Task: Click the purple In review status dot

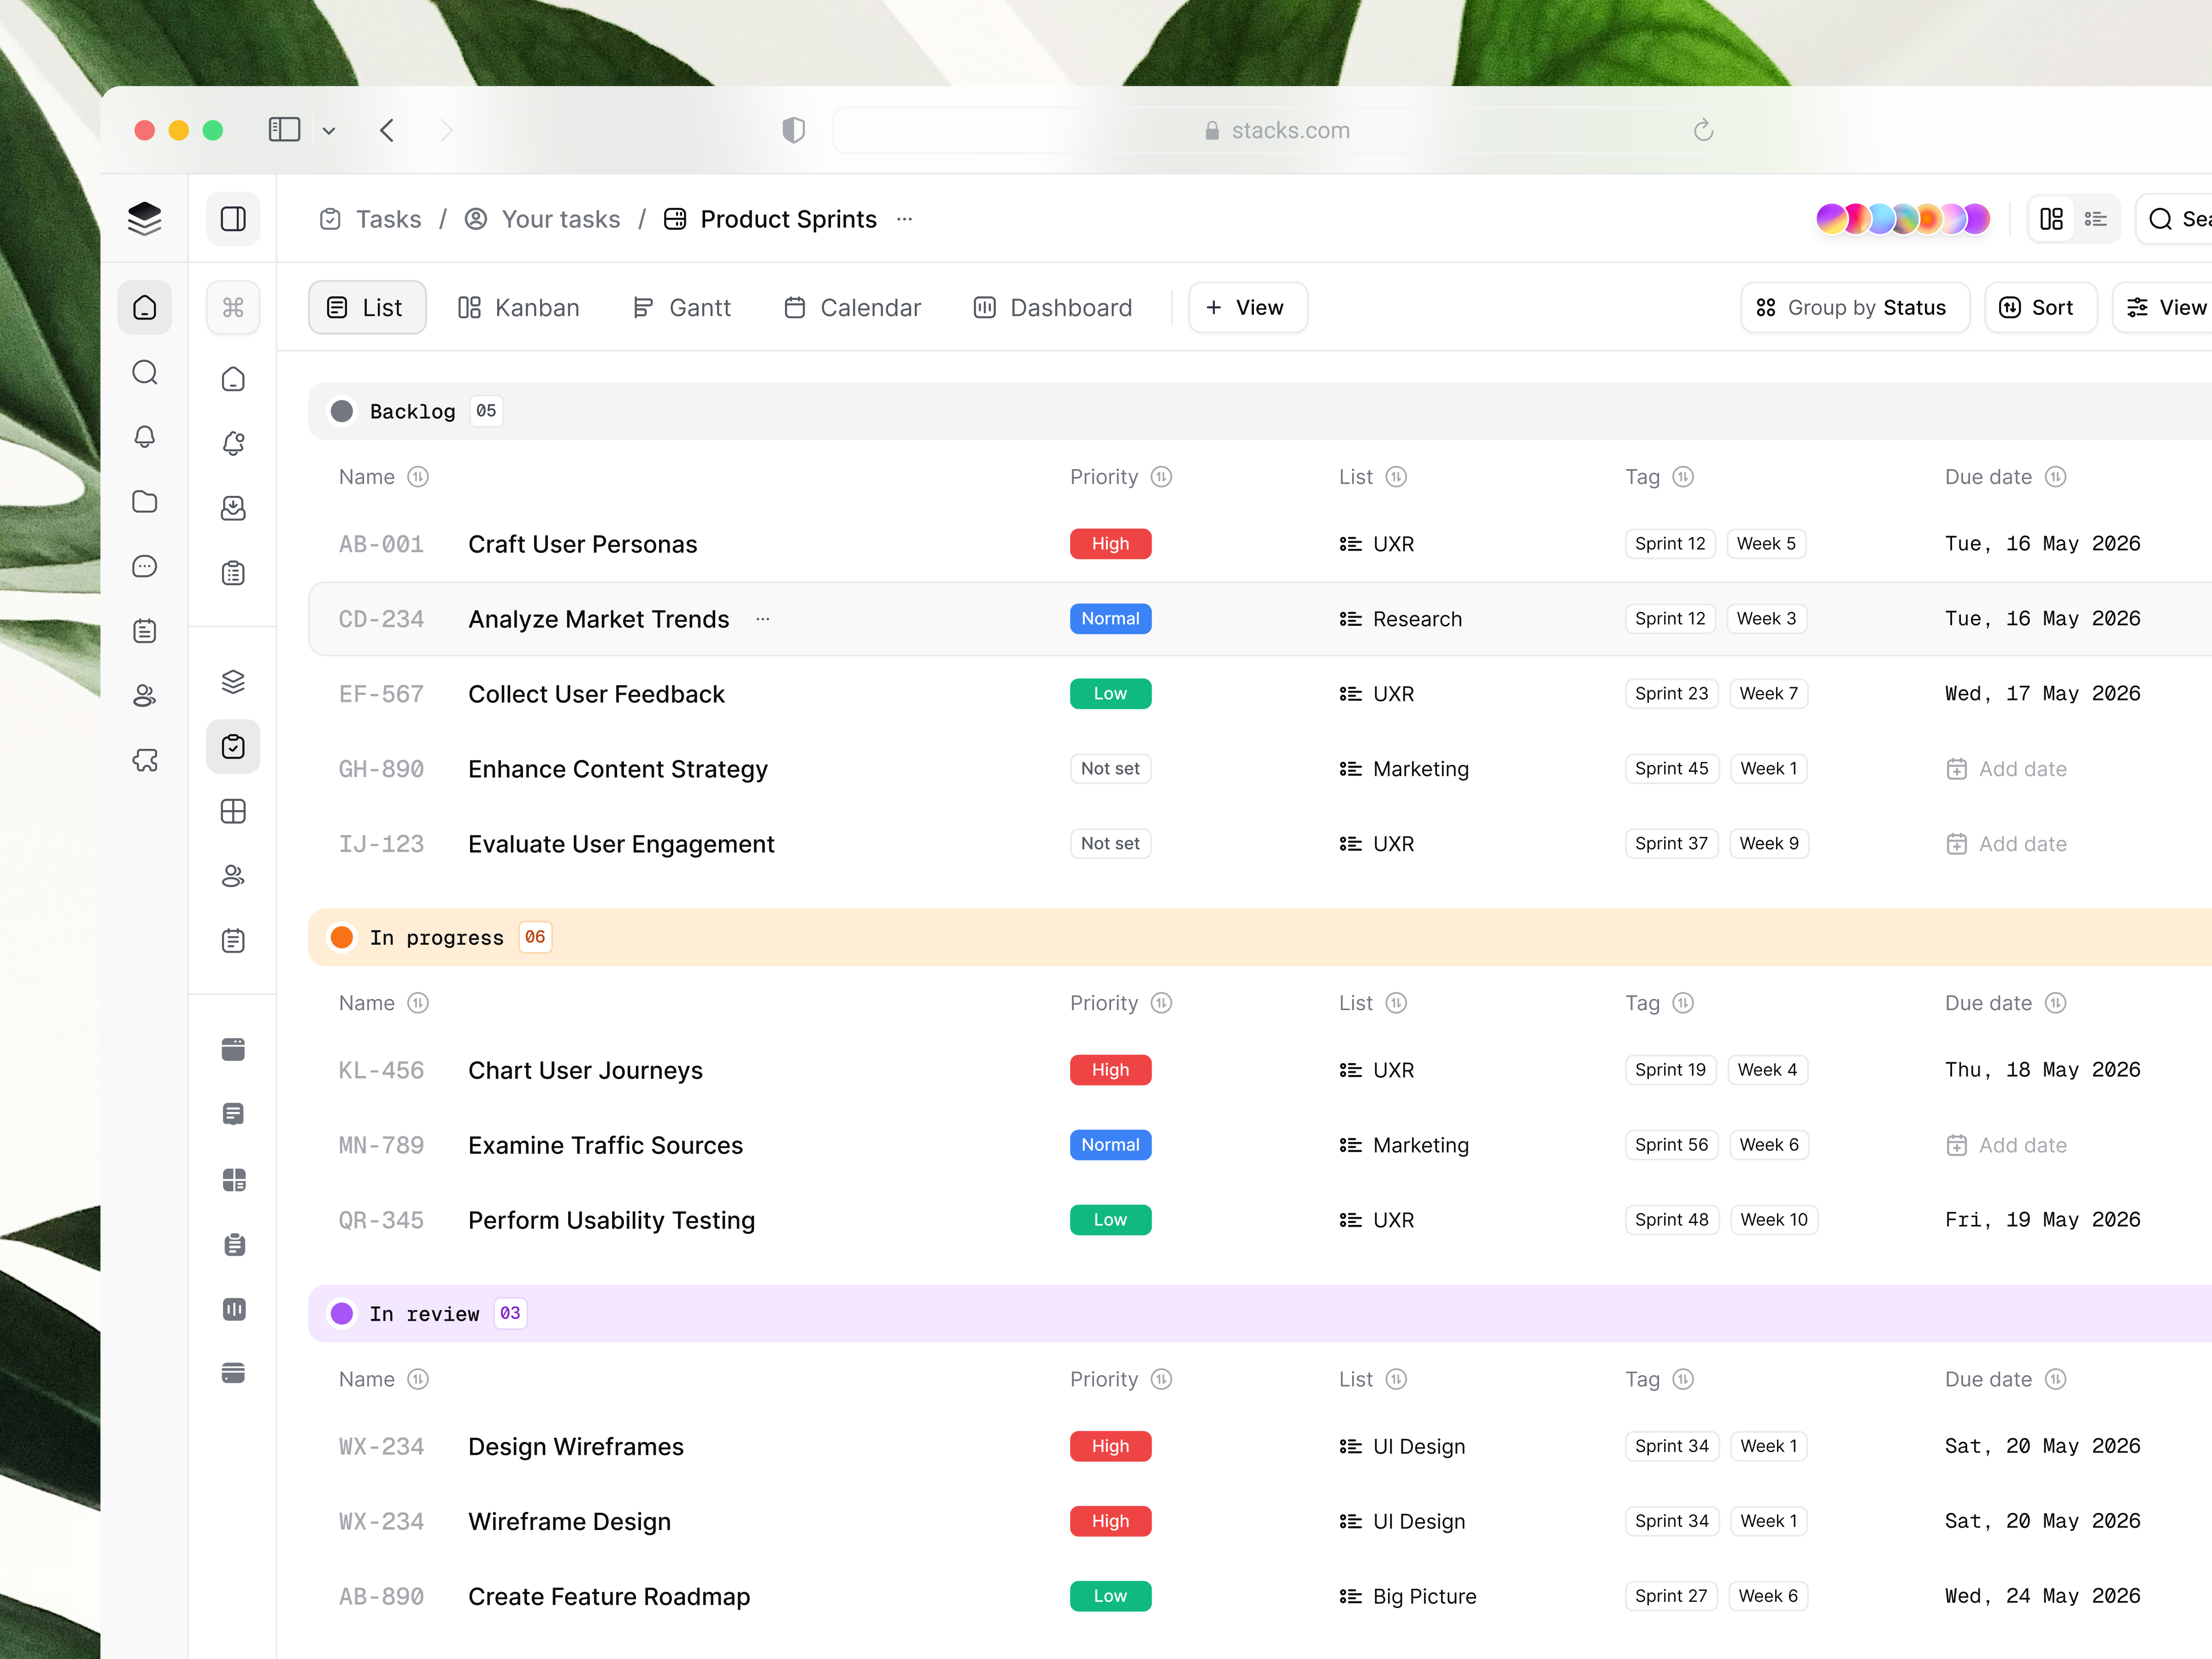Action: click(342, 1313)
